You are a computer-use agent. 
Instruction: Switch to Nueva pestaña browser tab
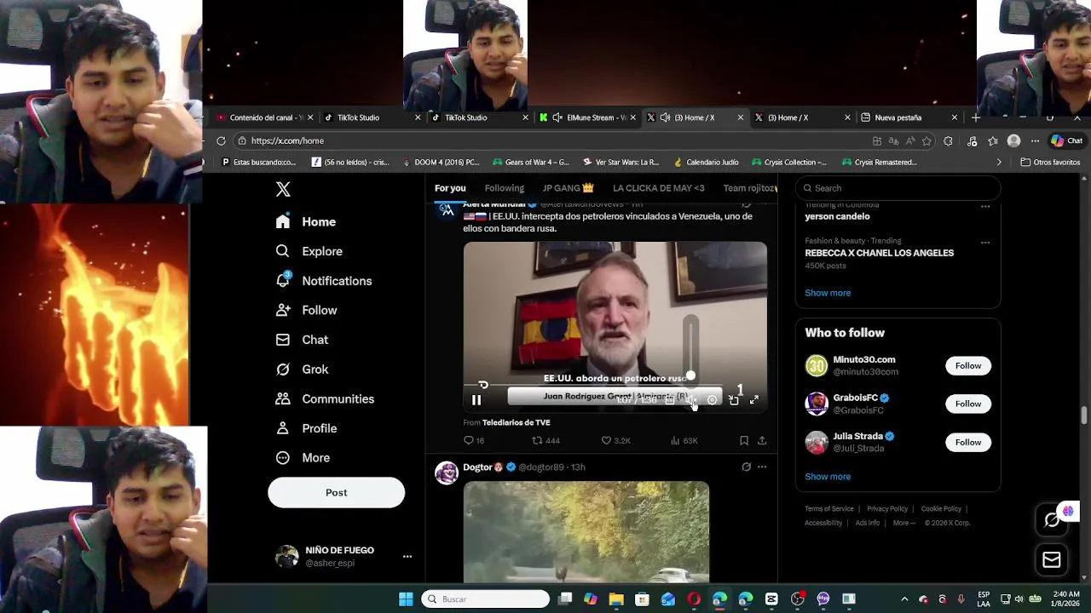pyautogui.click(x=909, y=117)
